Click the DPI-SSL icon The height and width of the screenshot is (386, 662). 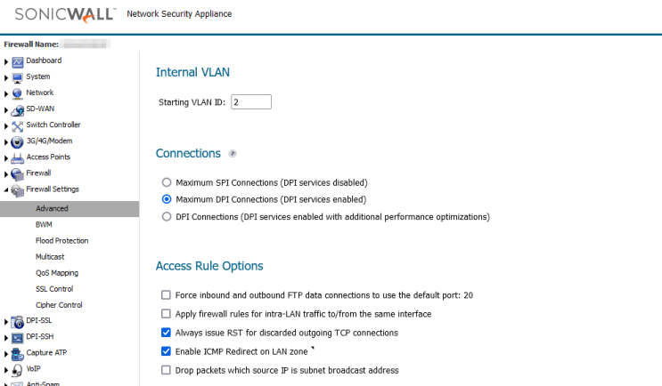point(18,321)
